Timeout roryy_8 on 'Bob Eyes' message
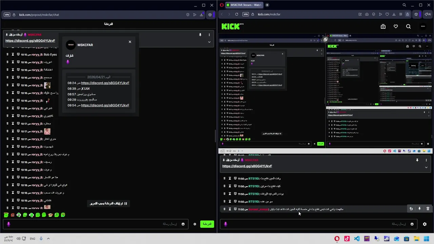434x244 pixels. 13,55
